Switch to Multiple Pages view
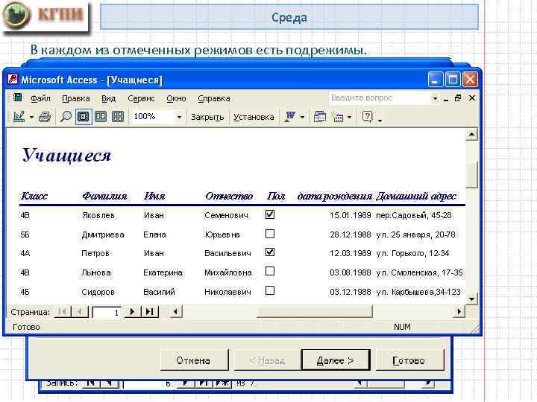Image resolution: width=537 pixels, height=402 pixels. click(118, 117)
